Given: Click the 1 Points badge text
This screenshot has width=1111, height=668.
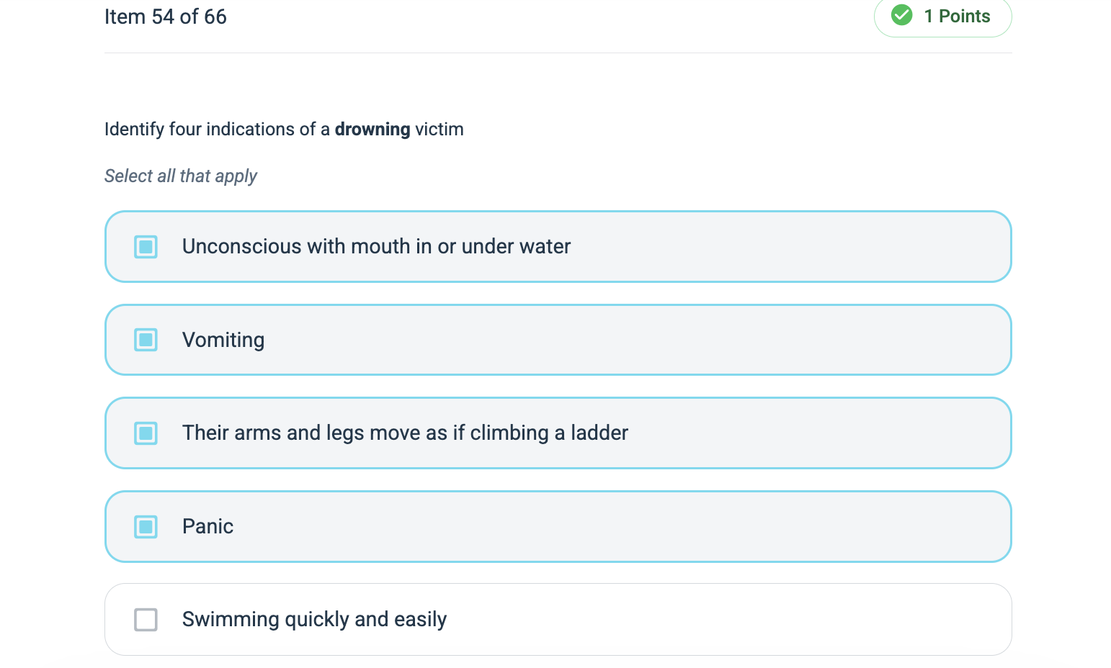Looking at the screenshot, I should (x=957, y=16).
